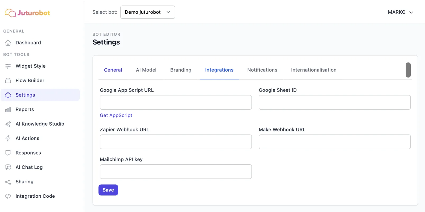The image size is (425, 212).
Task: Click the settings panel scrollbar thumb
Action: point(408,70)
